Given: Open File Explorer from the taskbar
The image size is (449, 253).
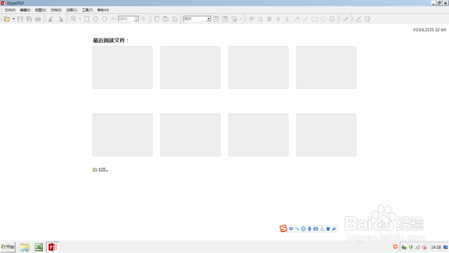Looking at the screenshot, I should pos(25,247).
